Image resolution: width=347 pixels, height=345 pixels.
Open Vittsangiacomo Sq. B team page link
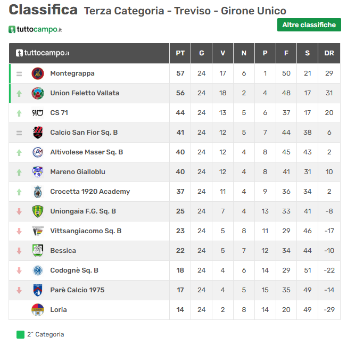click(86, 231)
